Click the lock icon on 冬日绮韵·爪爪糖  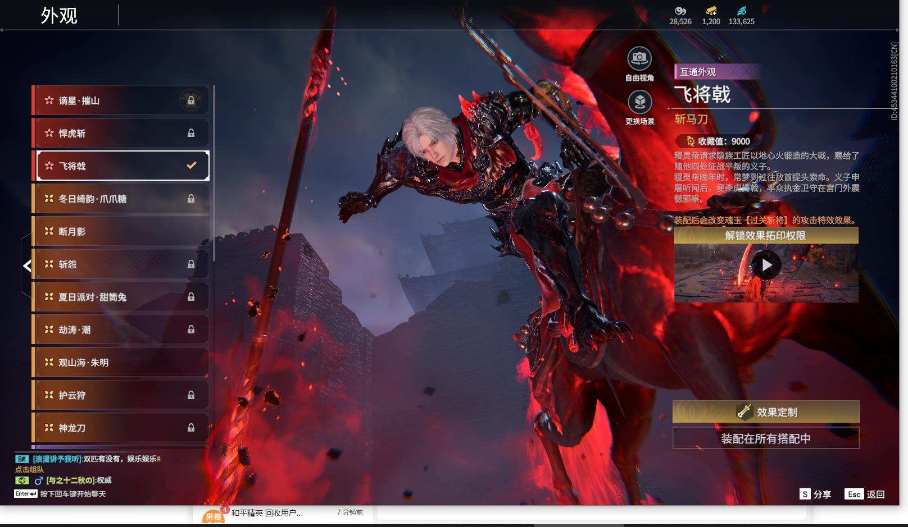191,199
